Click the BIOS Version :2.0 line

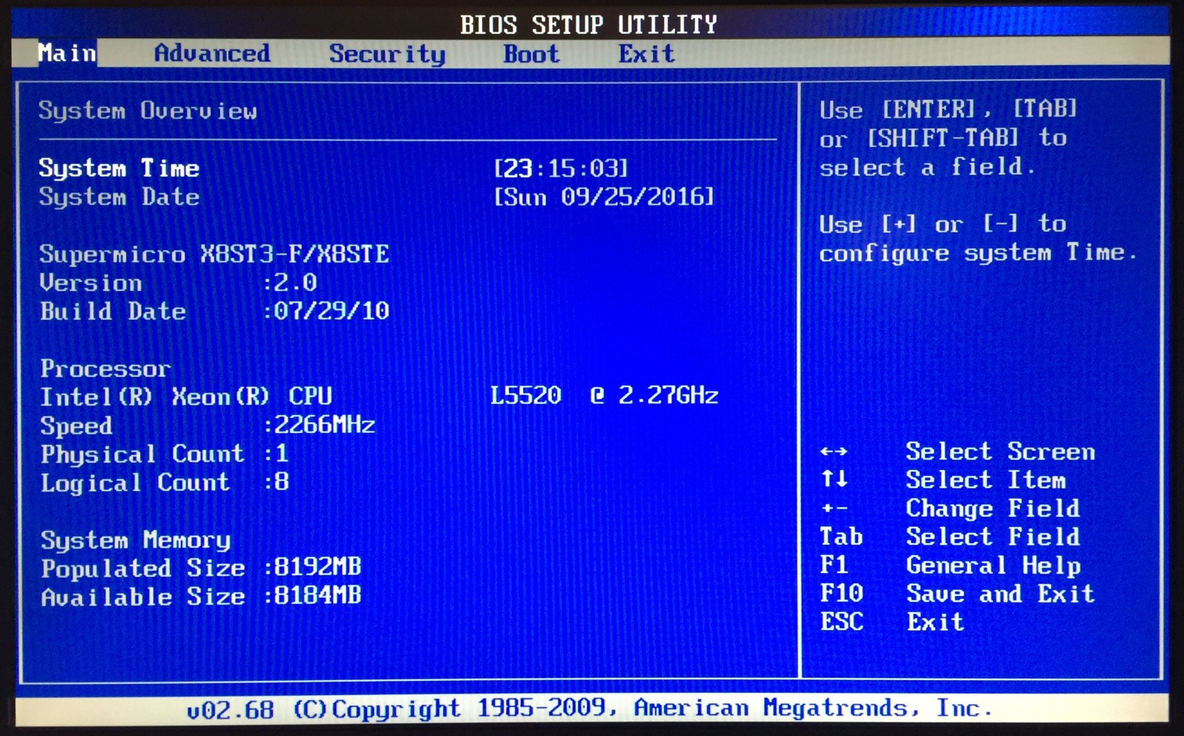pos(178,283)
